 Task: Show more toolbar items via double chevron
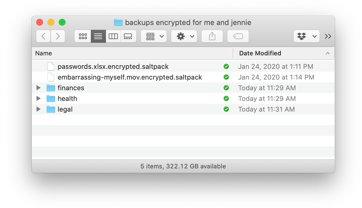(328, 36)
